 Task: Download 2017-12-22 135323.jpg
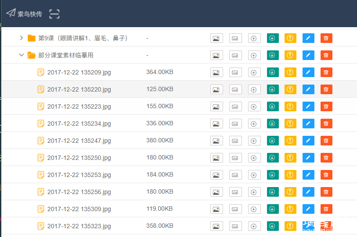click(273, 226)
